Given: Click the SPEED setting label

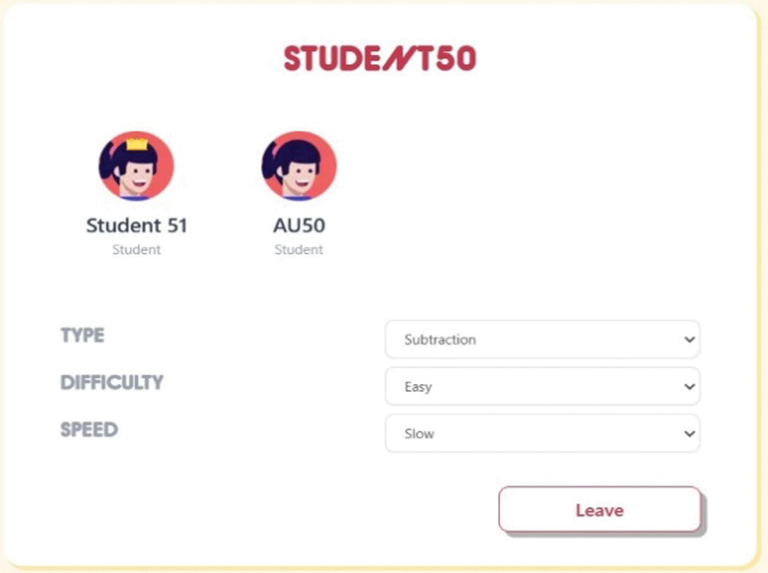Looking at the screenshot, I should click(x=89, y=430).
